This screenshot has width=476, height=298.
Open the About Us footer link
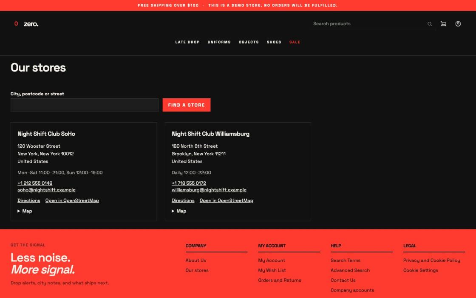pos(196,260)
